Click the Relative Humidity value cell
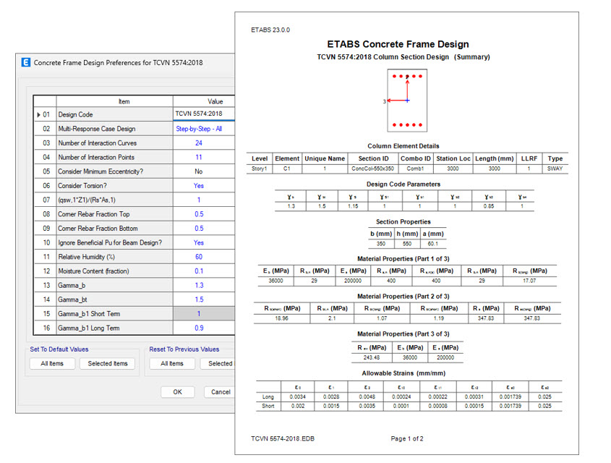Viewport: 611px width, 463px height. (x=199, y=257)
